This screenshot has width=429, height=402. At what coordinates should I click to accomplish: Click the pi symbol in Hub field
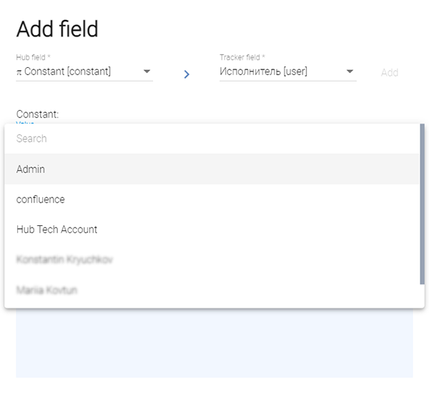click(x=19, y=72)
